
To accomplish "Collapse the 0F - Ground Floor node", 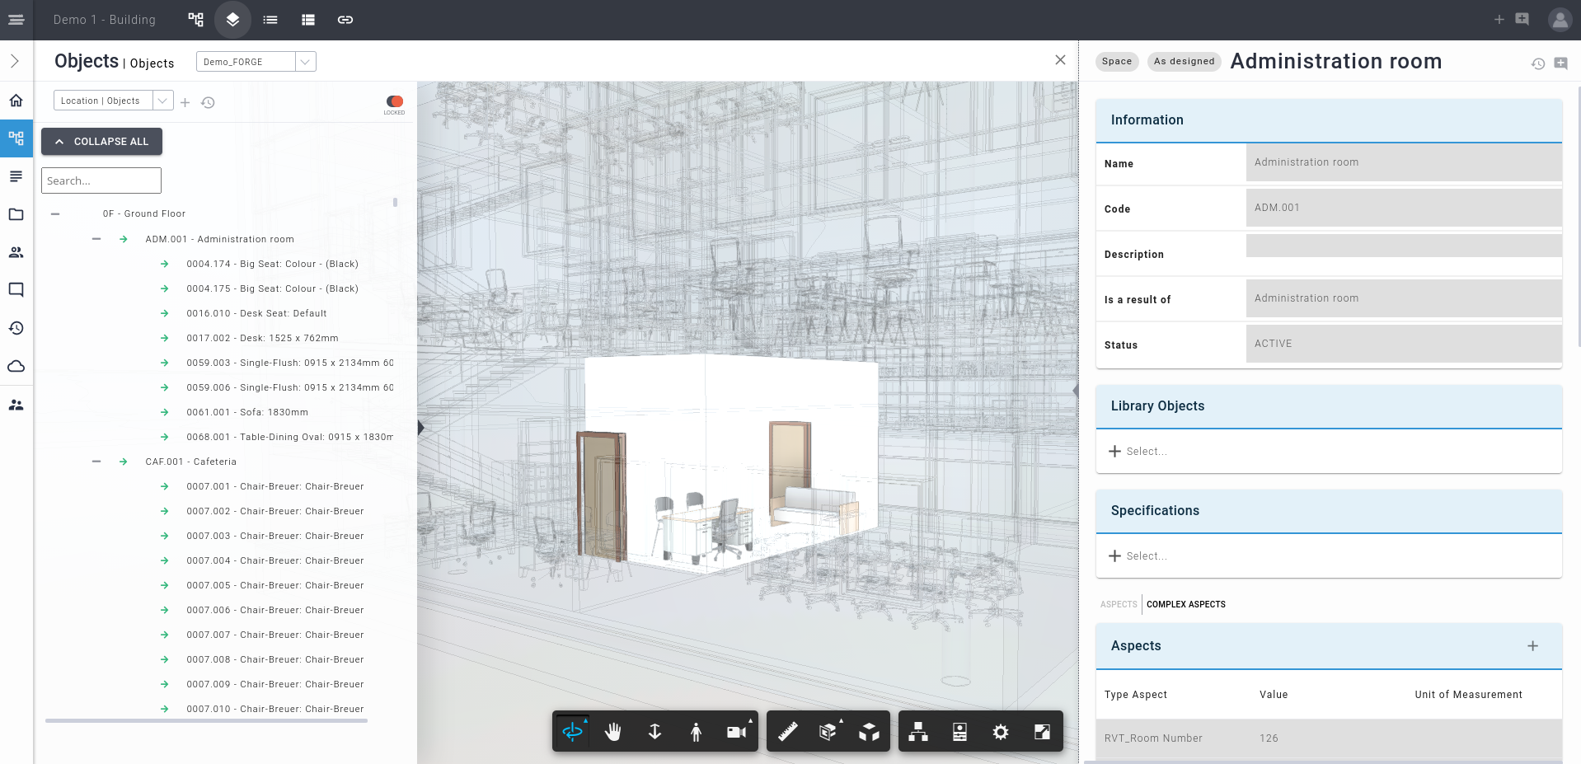I will click(x=55, y=213).
